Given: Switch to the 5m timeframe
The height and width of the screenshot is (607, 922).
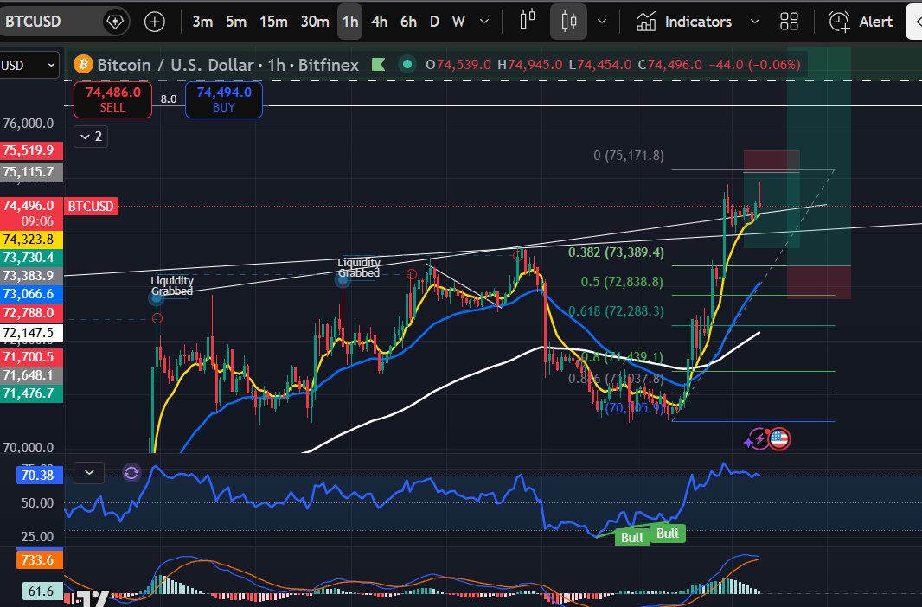Looking at the screenshot, I should [236, 22].
